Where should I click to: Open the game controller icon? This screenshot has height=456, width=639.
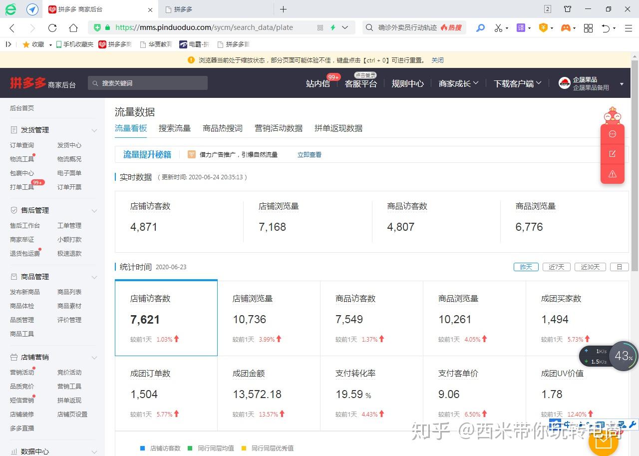566,28
